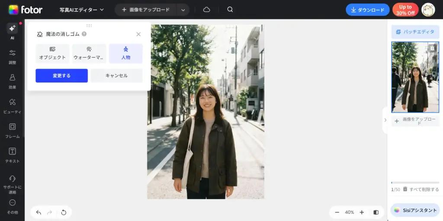Click 画像をアップロード in right panel

pyautogui.click(x=415, y=121)
